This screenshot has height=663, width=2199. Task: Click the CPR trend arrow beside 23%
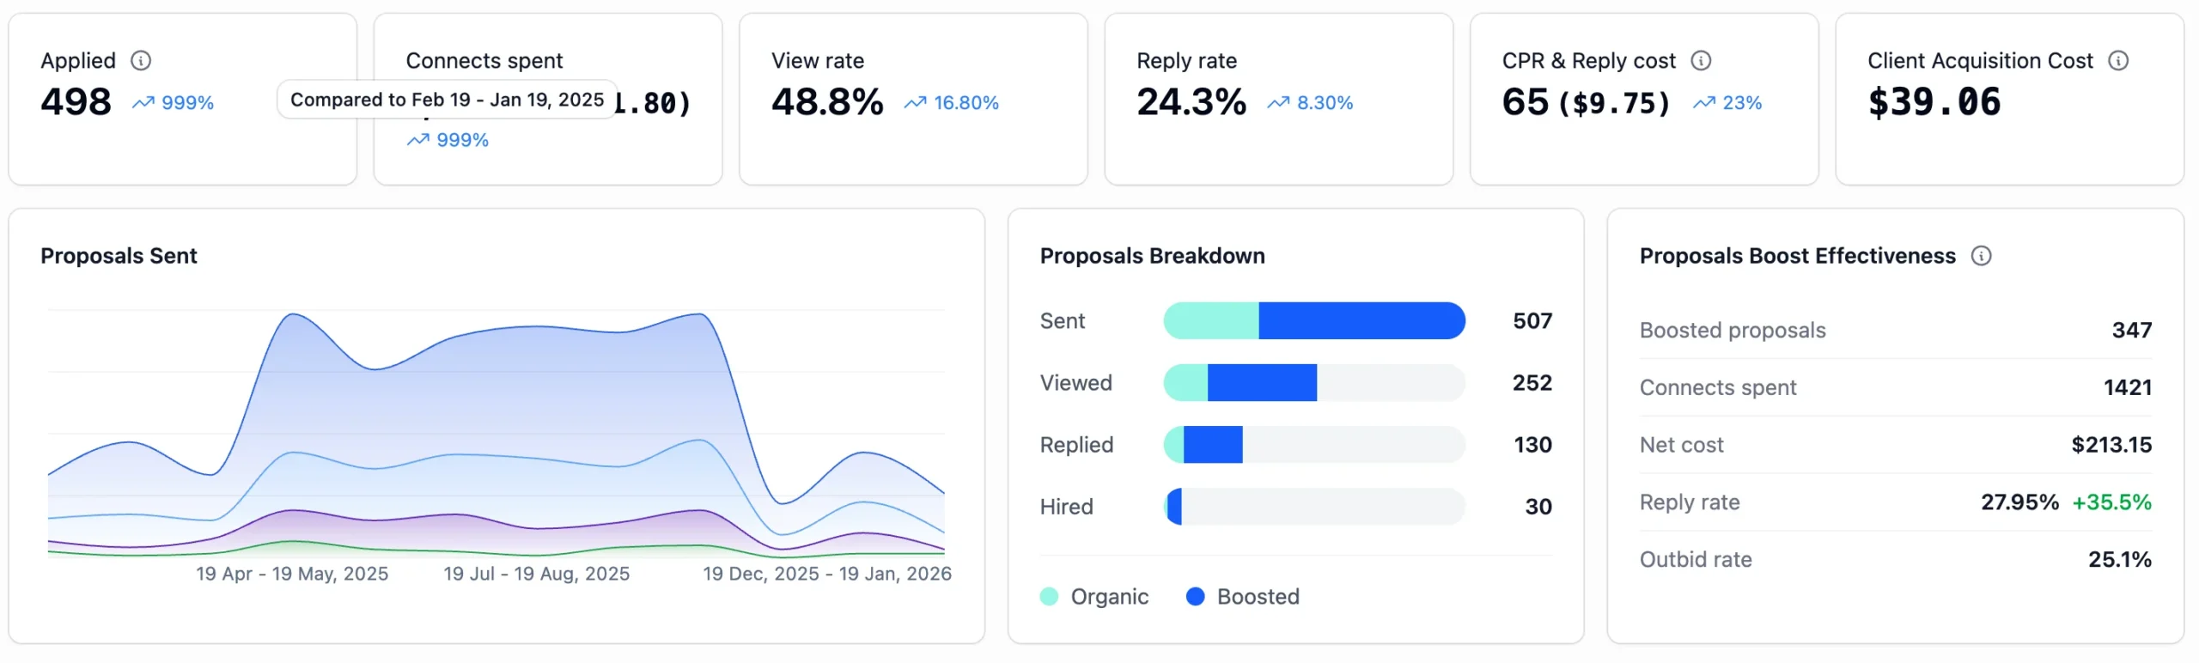click(1703, 103)
